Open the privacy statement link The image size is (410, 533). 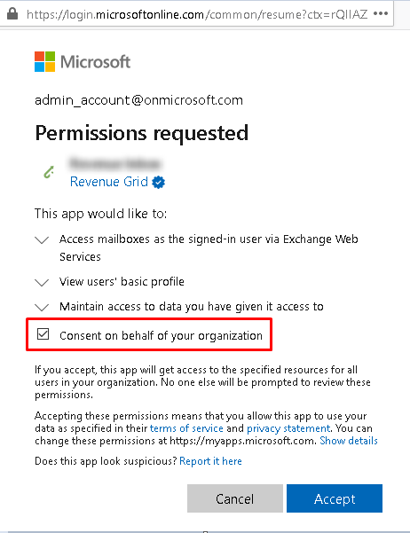pos(288,428)
